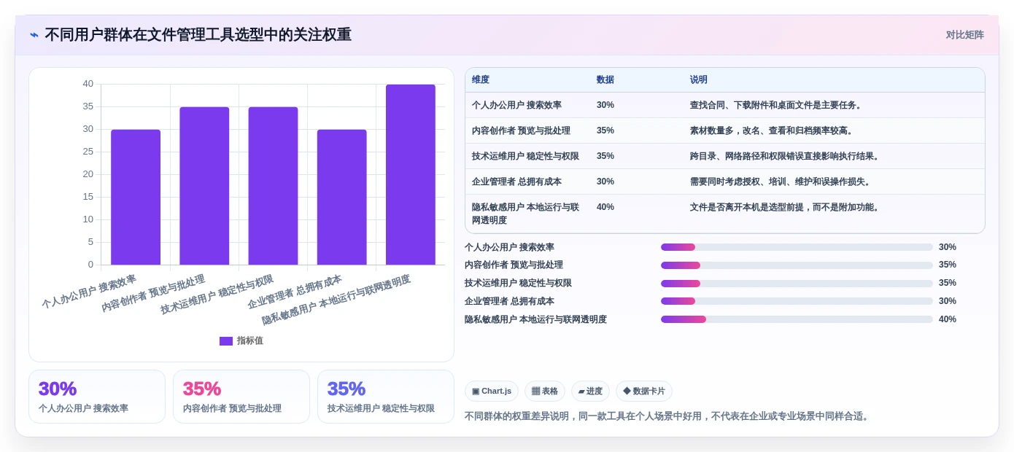Click the footer note about 不同群体的权重差异
The image size is (1014, 452).
point(667,416)
